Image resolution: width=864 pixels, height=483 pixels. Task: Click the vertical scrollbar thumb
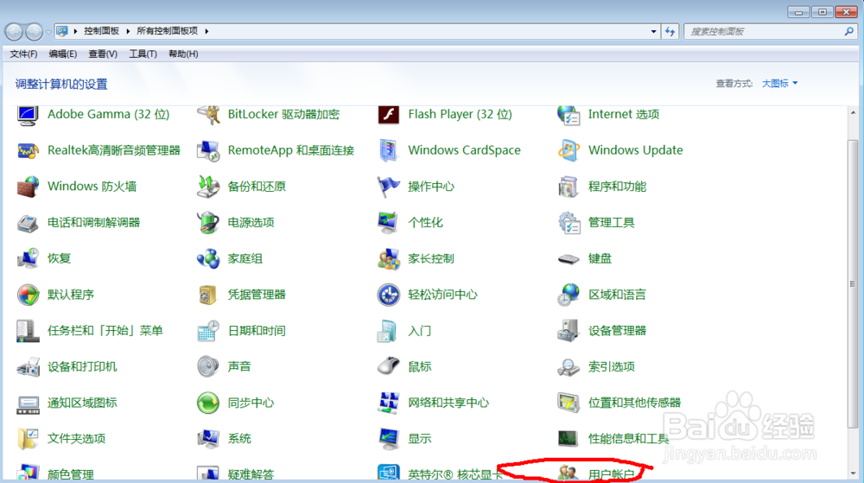[853, 283]
